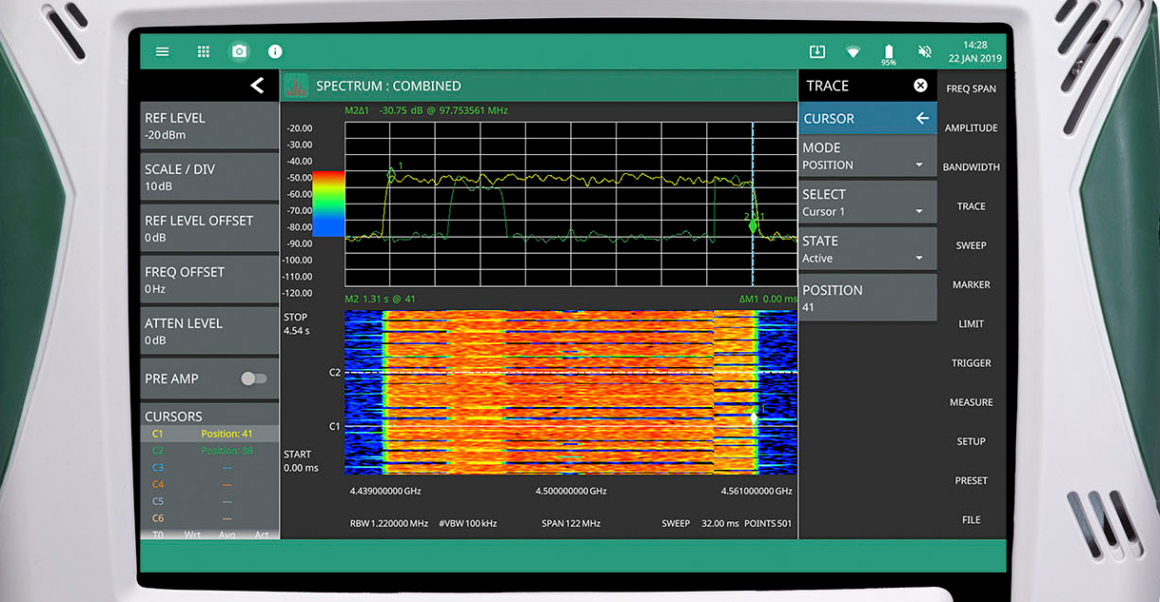
Task: Open the info panel
Action: pyautogui.click(x=274, y=51)
